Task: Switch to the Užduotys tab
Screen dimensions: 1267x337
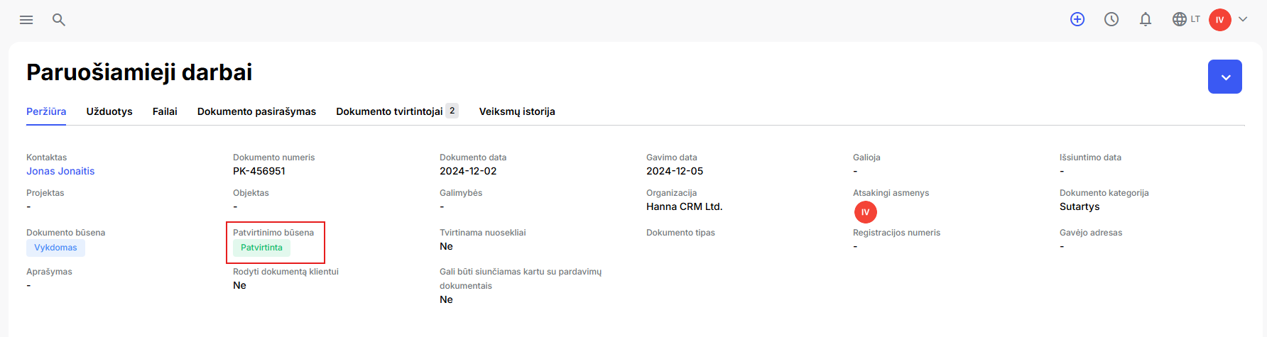Action: pyautogui.click(x=109, y=111)
